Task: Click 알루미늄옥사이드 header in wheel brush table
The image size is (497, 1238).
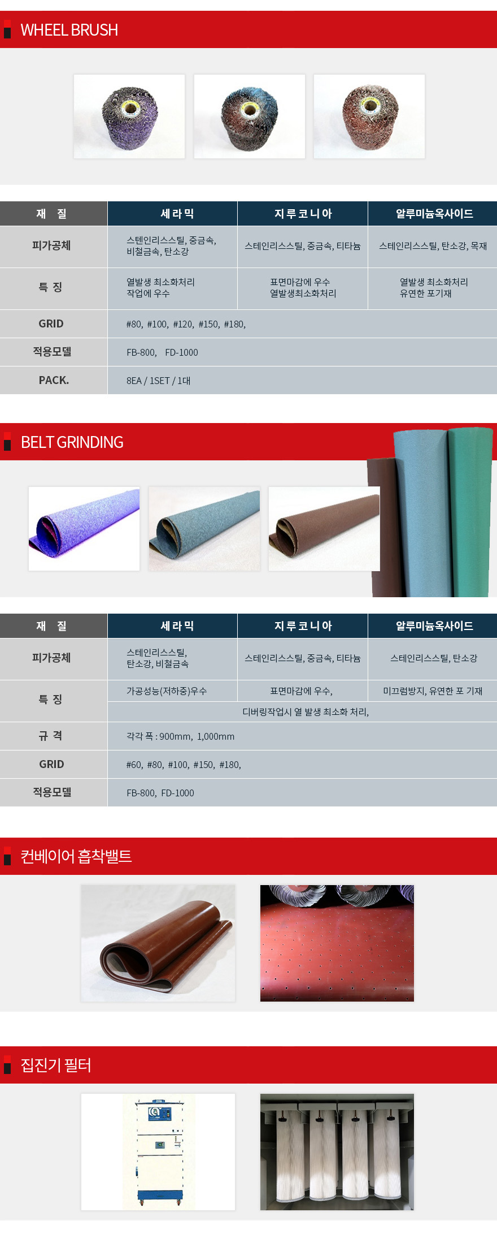Action: [x=433, y=214]
